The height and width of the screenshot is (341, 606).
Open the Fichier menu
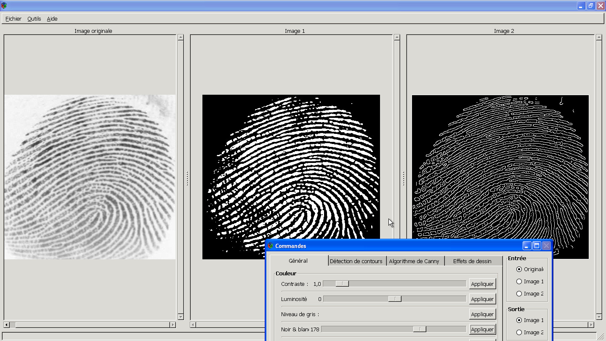(x=13, y=19)
